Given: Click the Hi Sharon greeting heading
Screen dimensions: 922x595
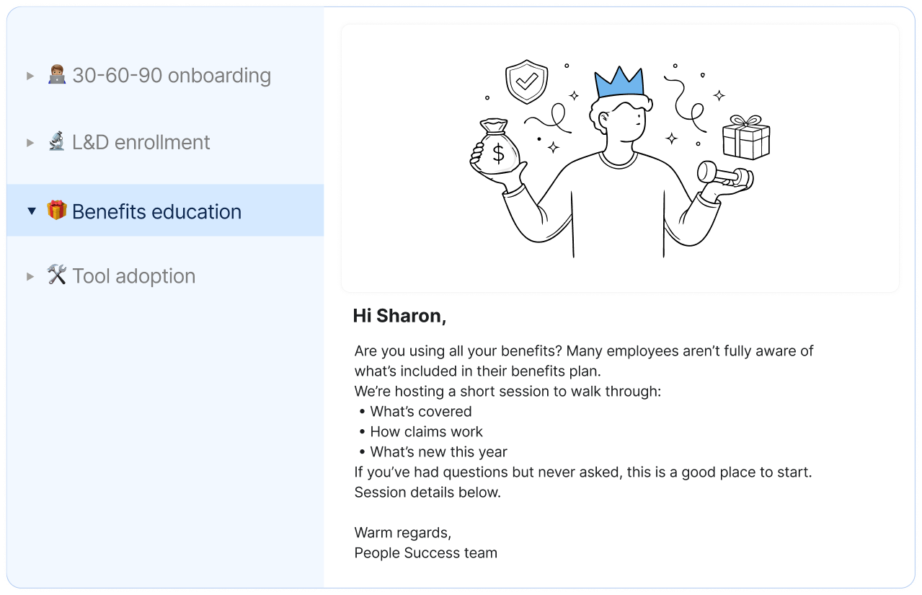Looking at the screenshot, I should click(399, 316).
